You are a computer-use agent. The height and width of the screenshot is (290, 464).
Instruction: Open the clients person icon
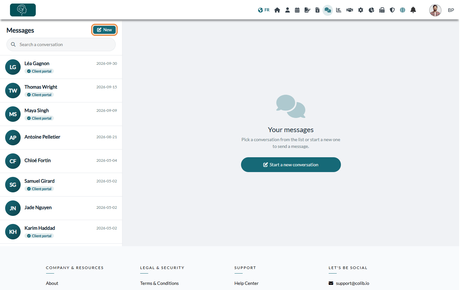click(287, 10)
